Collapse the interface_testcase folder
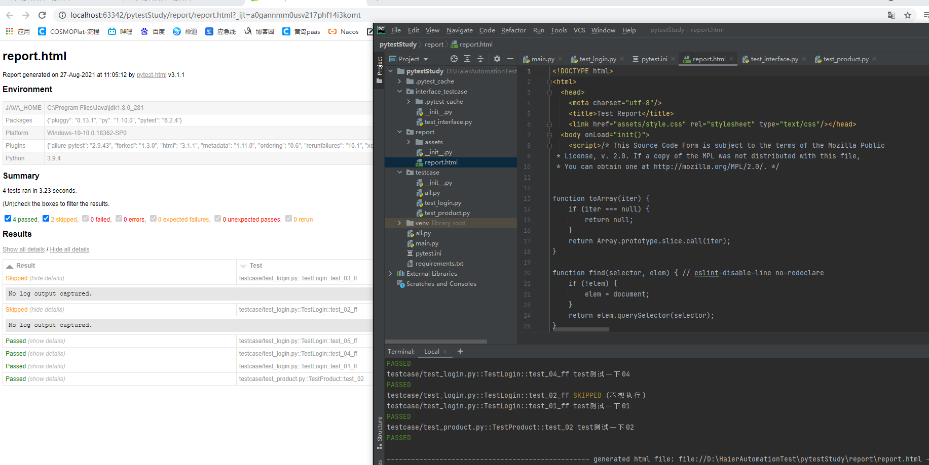Viewport: 929px width, 465px height. [399, 92]
